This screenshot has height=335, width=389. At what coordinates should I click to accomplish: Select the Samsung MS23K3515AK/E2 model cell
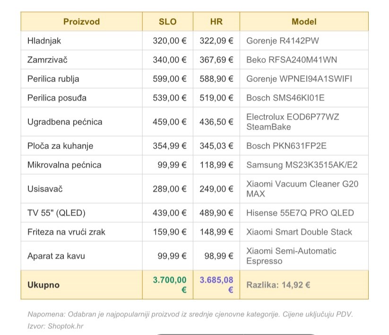click(x=302, y=165)
